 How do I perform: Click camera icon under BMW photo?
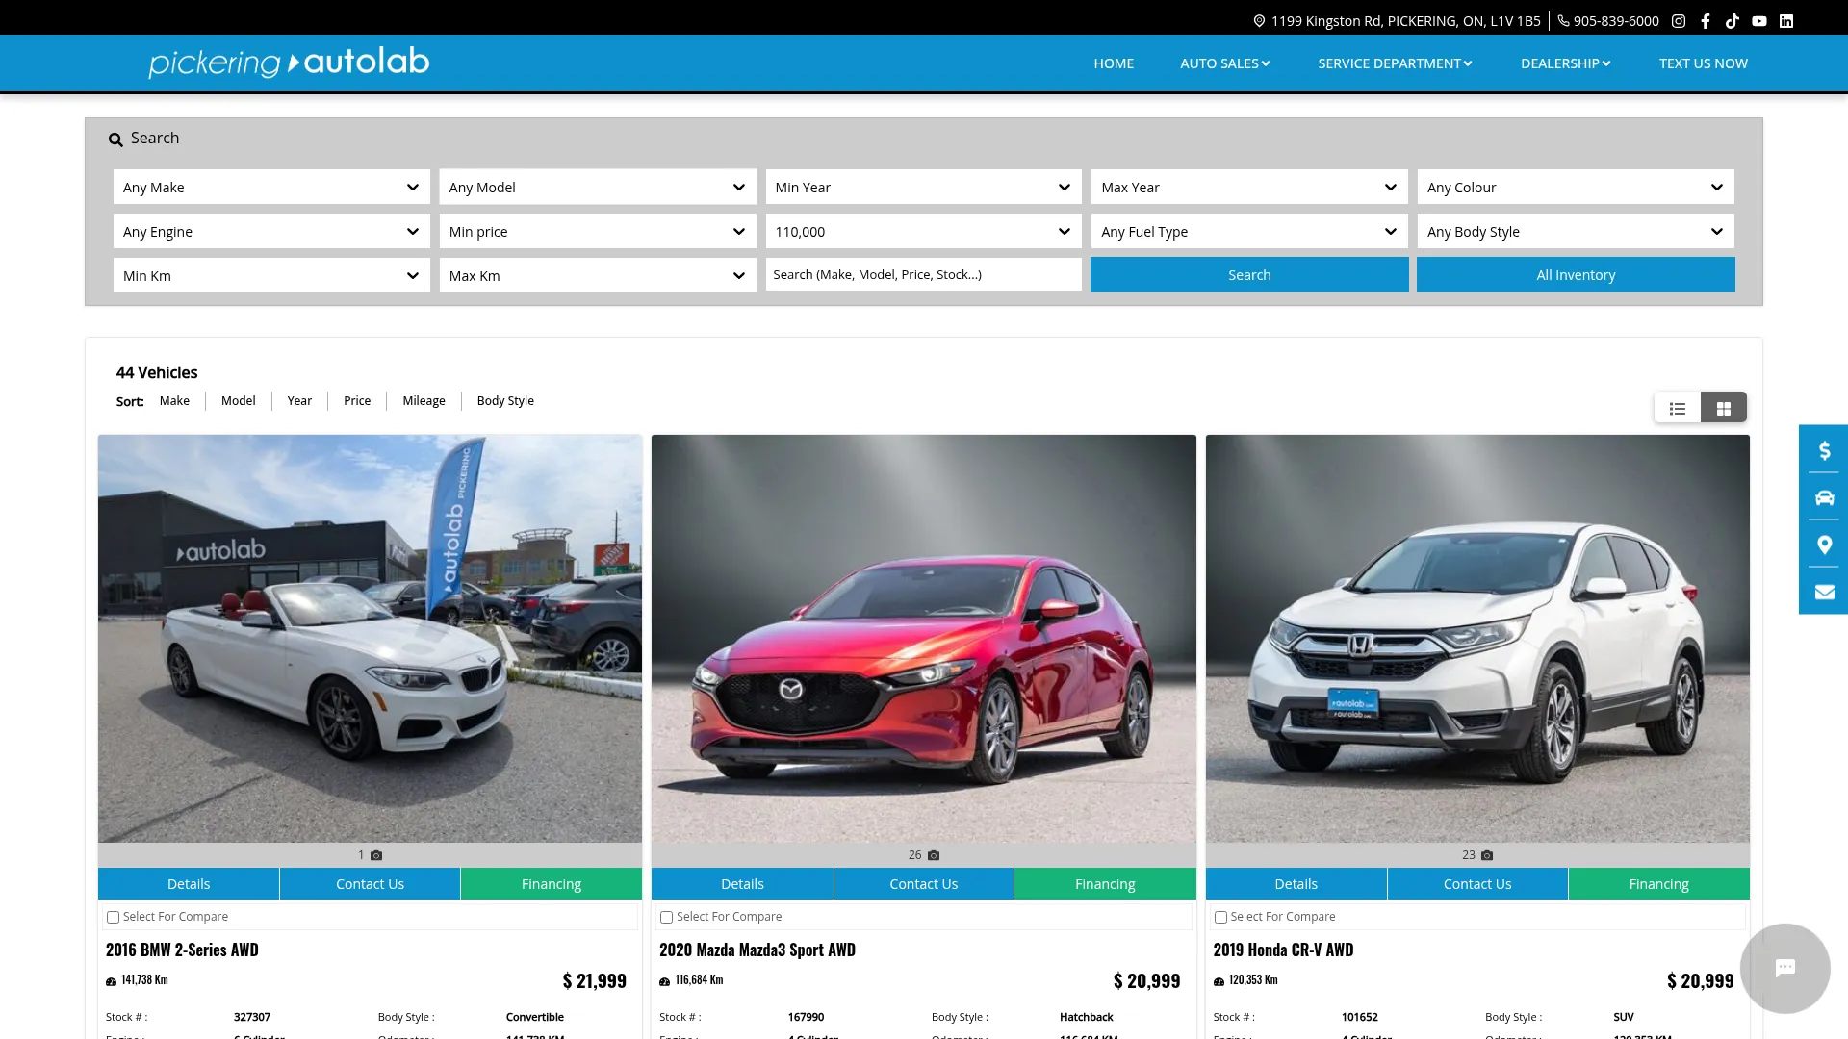376,855
